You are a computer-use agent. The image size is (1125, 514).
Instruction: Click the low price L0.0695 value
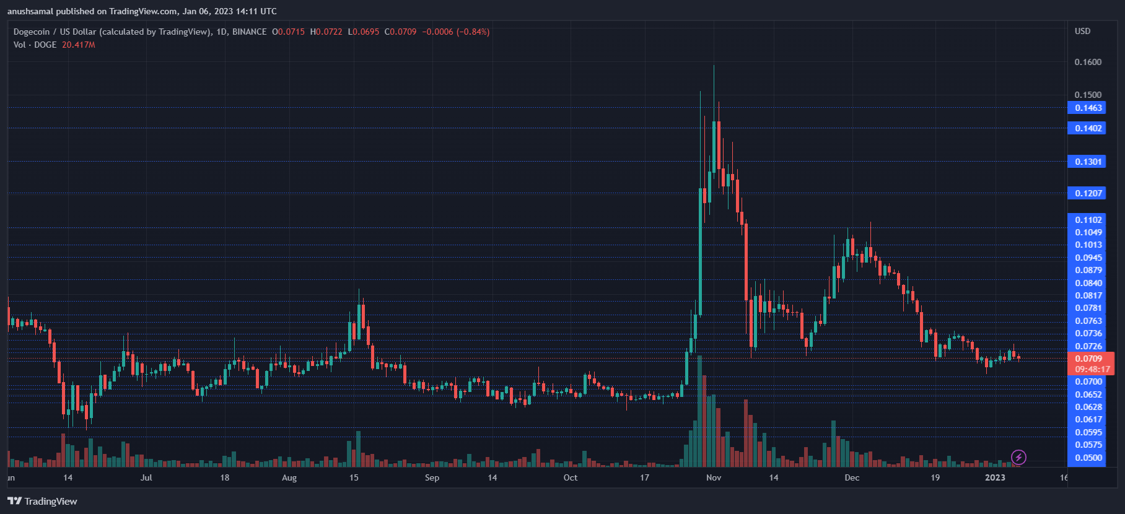click(364, 32)
